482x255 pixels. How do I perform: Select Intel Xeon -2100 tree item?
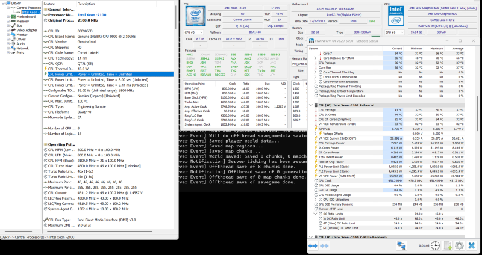31,12
